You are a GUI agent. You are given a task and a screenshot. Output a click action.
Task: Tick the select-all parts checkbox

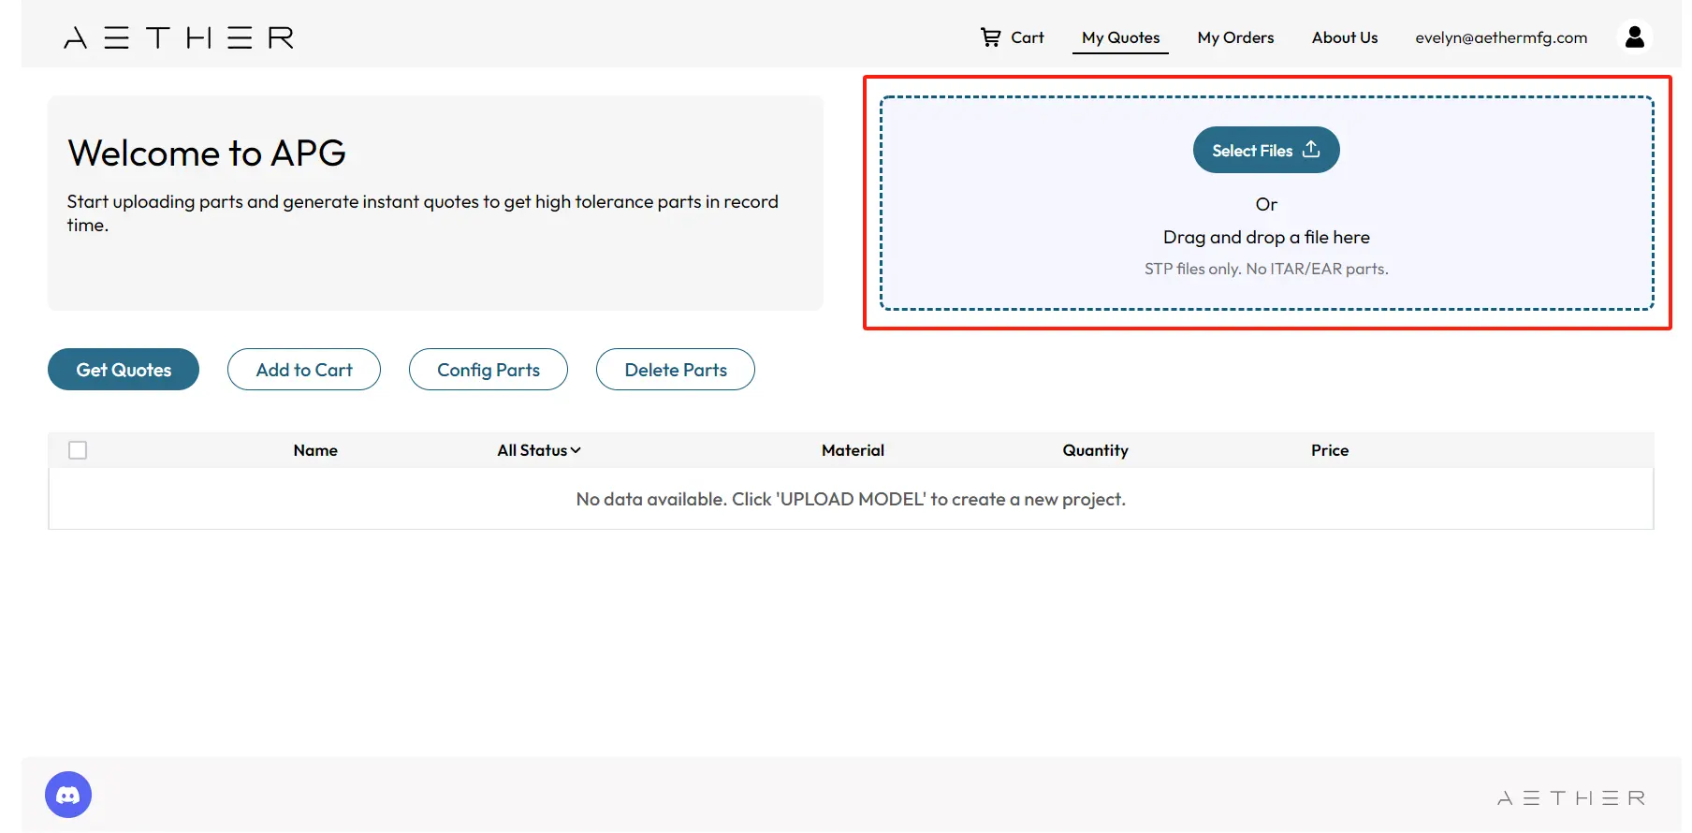[78, 450]
